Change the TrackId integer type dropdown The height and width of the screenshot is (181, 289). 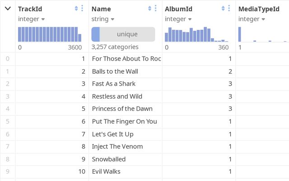click(32, 19)
